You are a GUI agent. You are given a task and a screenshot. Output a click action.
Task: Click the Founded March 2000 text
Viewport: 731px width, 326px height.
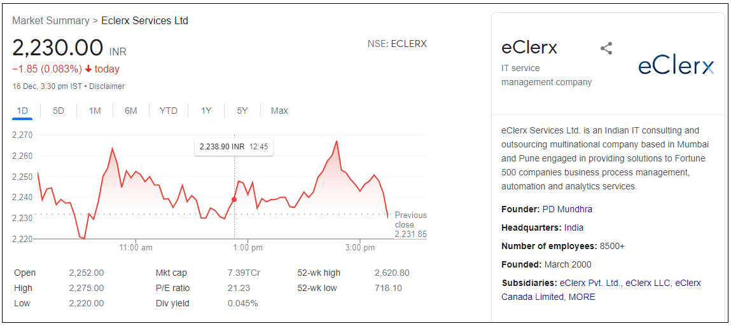(x=547, y=264)
